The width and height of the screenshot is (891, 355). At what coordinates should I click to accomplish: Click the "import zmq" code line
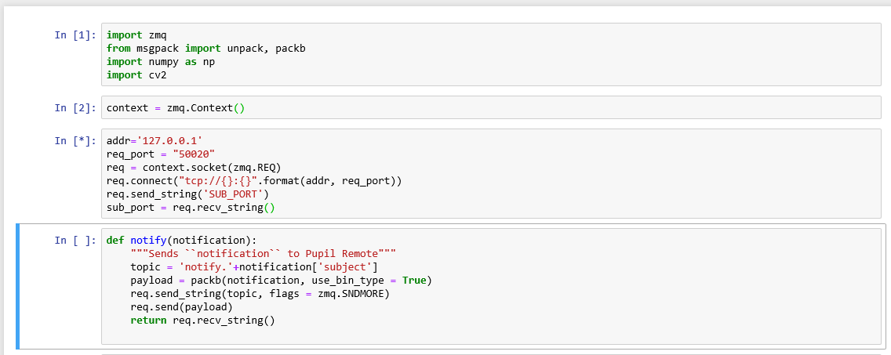pyautogui.click(x=136, y=34)
